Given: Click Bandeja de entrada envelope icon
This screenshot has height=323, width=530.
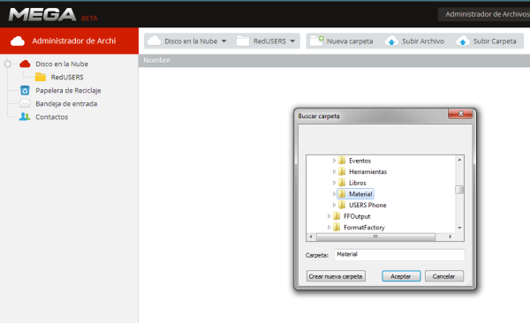Looking at the screenshot, I should tap(25, 103).
